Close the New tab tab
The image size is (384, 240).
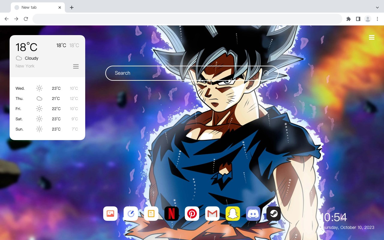[60, 7]
